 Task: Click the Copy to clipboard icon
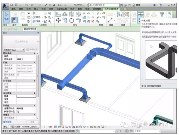[29, 17]
